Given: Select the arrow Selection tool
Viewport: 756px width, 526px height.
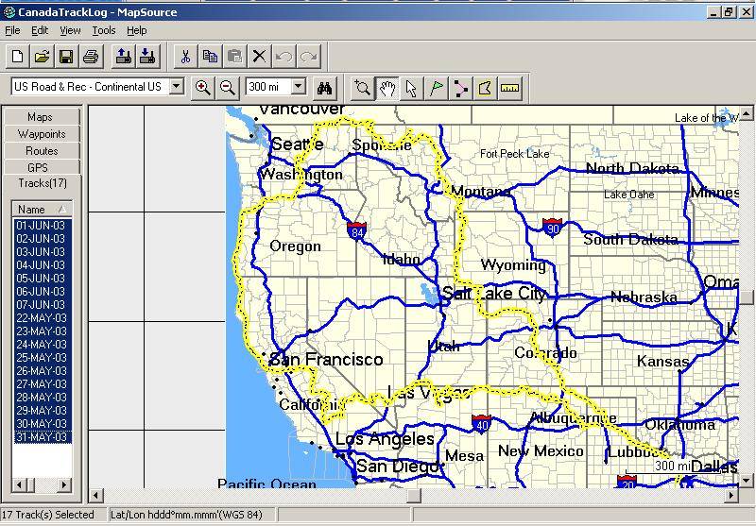Looking at the screenshot, I should (411, 88).
